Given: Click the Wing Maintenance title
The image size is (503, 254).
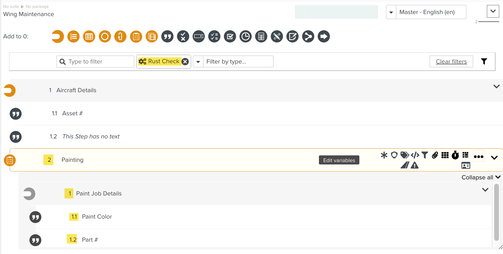Looking at the screenshot, I should [28, 14].
